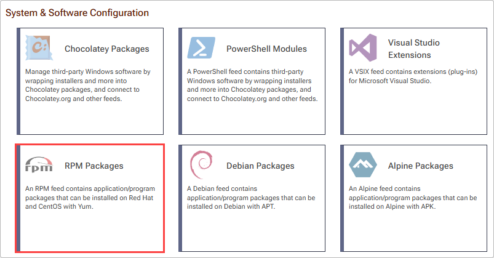The image size is (494, 258).
Task: Select the Debian Packages heading
Action: coord(260,166)
